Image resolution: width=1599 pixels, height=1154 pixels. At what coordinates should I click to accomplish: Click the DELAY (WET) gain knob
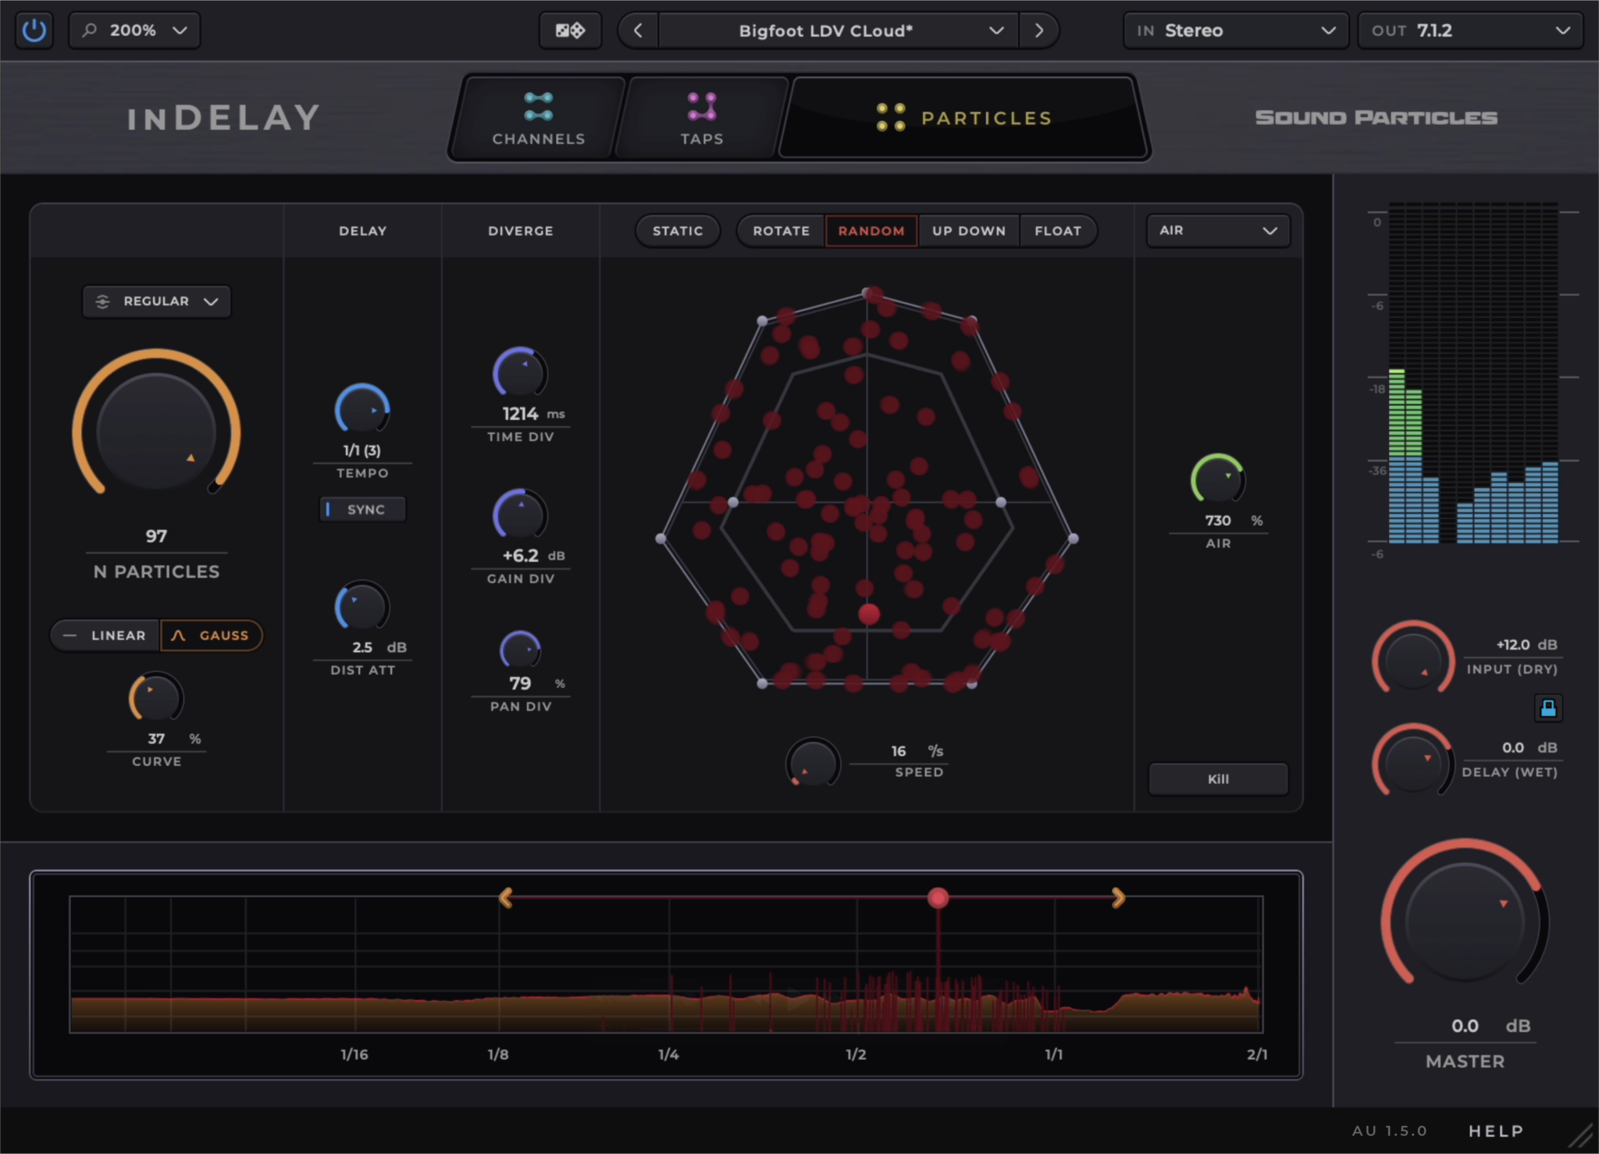point(1413,762)
